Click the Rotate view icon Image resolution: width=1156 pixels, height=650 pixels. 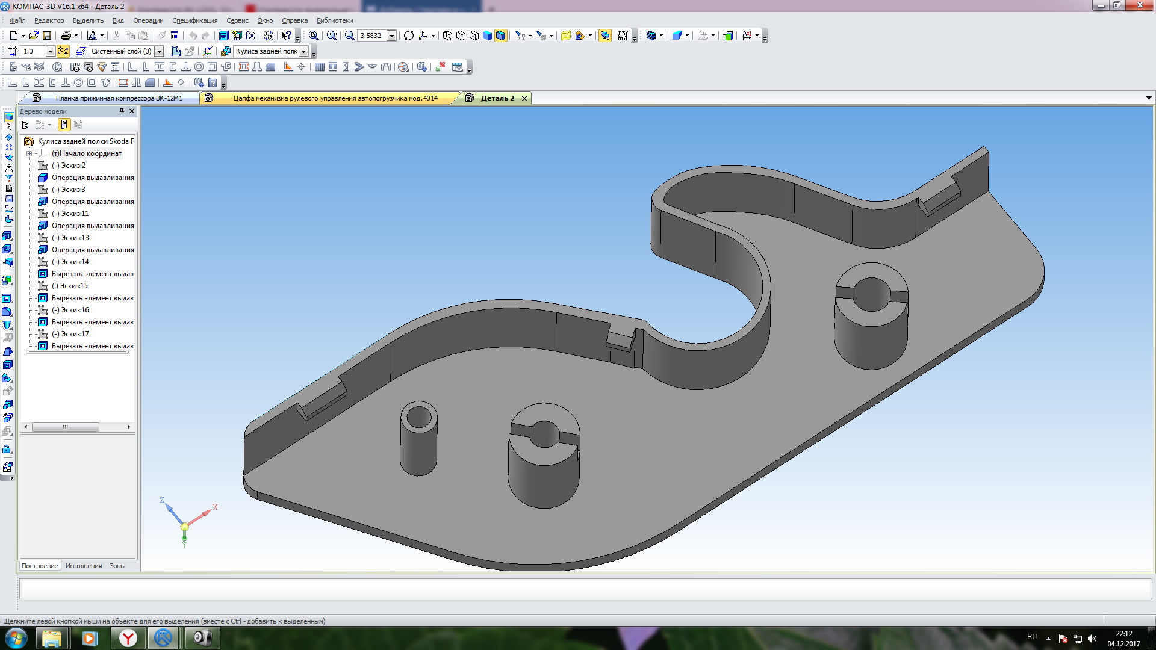tap(409, 36)
